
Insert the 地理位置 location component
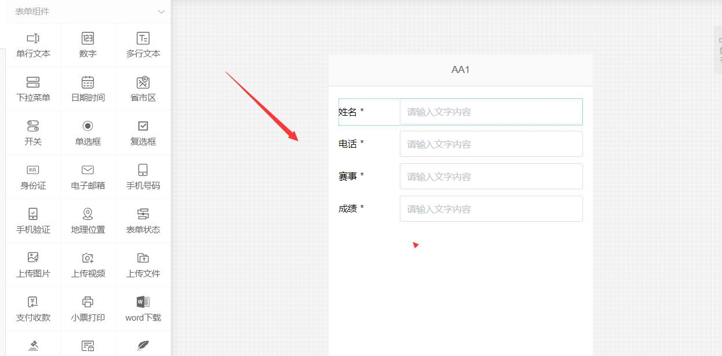coord(87,221)
